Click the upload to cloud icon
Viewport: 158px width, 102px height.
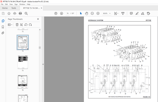[15, 14]
